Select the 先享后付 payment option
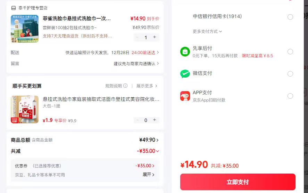 [x=290, y=52]
